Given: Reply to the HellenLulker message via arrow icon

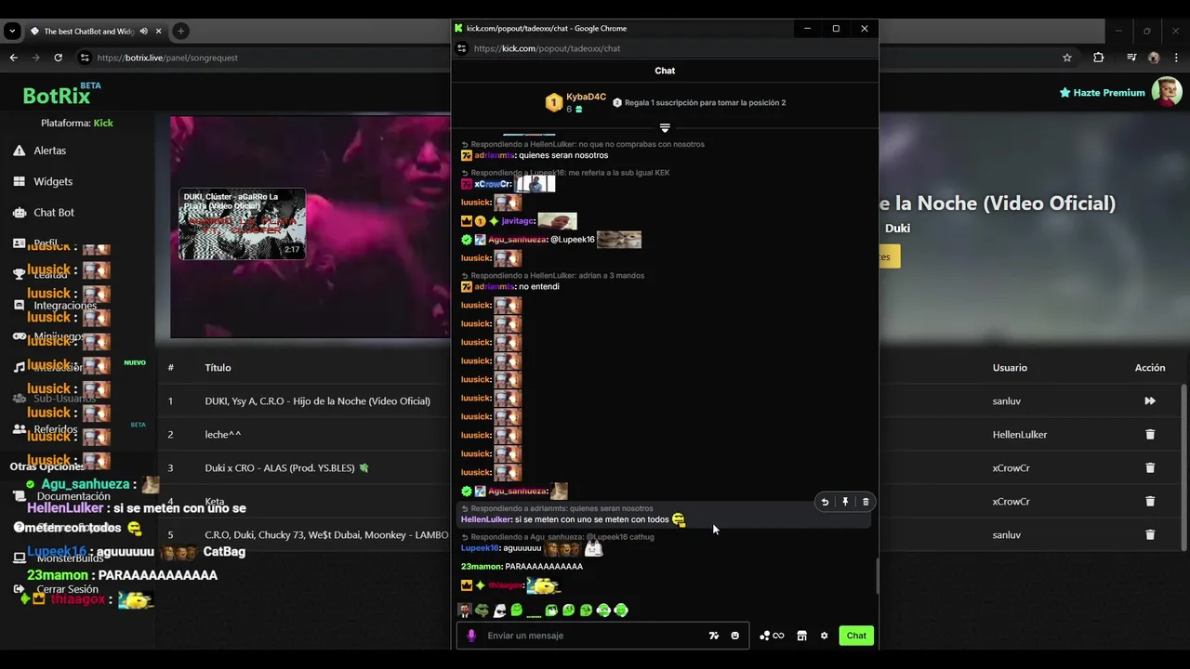Looking at the screenshot, I should click(825, 502).
